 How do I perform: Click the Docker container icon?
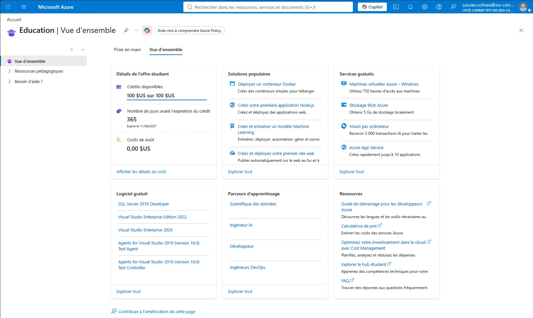click(232, 84)
